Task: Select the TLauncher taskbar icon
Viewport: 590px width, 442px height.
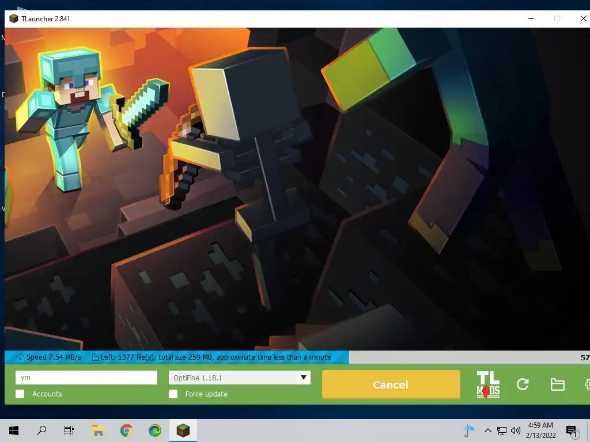Action: tap(183, 430)
